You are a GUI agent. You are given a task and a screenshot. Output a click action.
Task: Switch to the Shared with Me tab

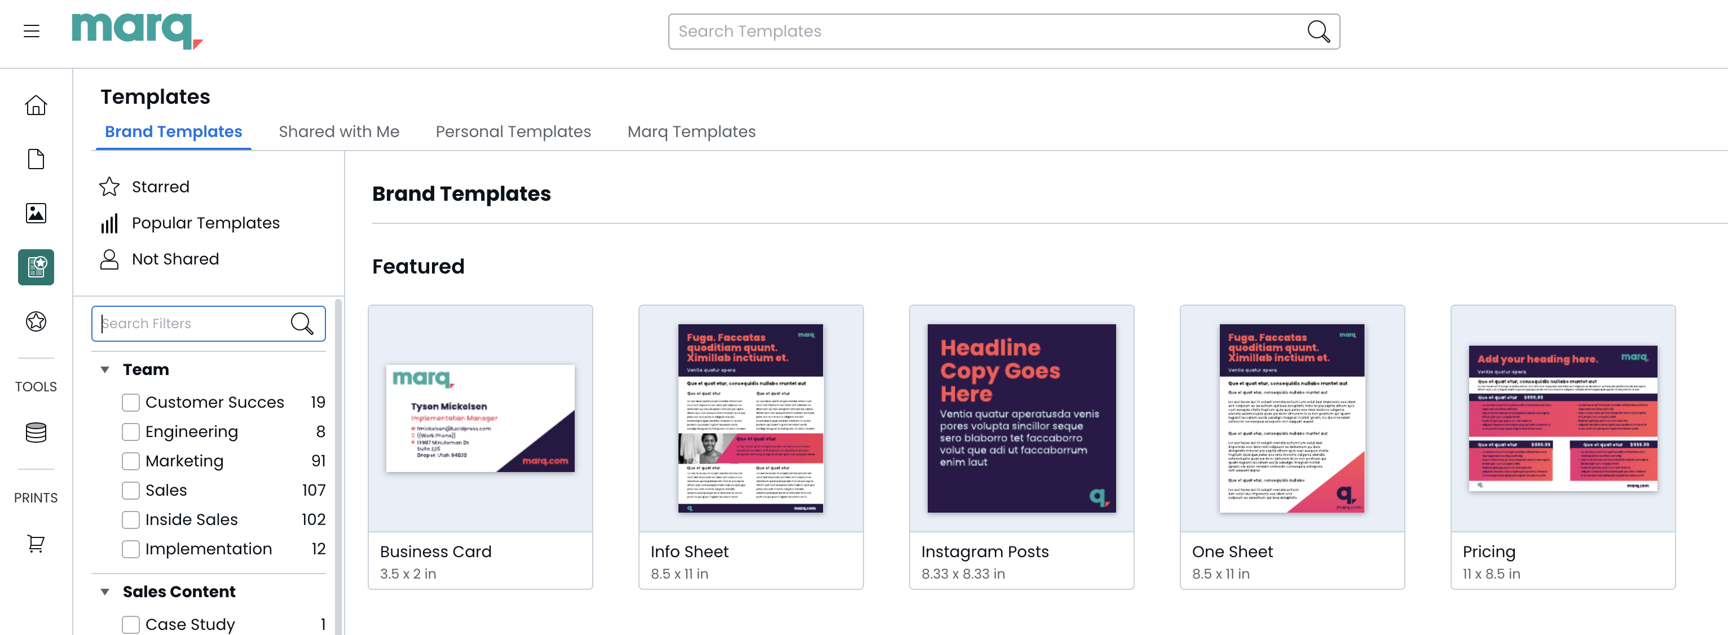point(339,131)
